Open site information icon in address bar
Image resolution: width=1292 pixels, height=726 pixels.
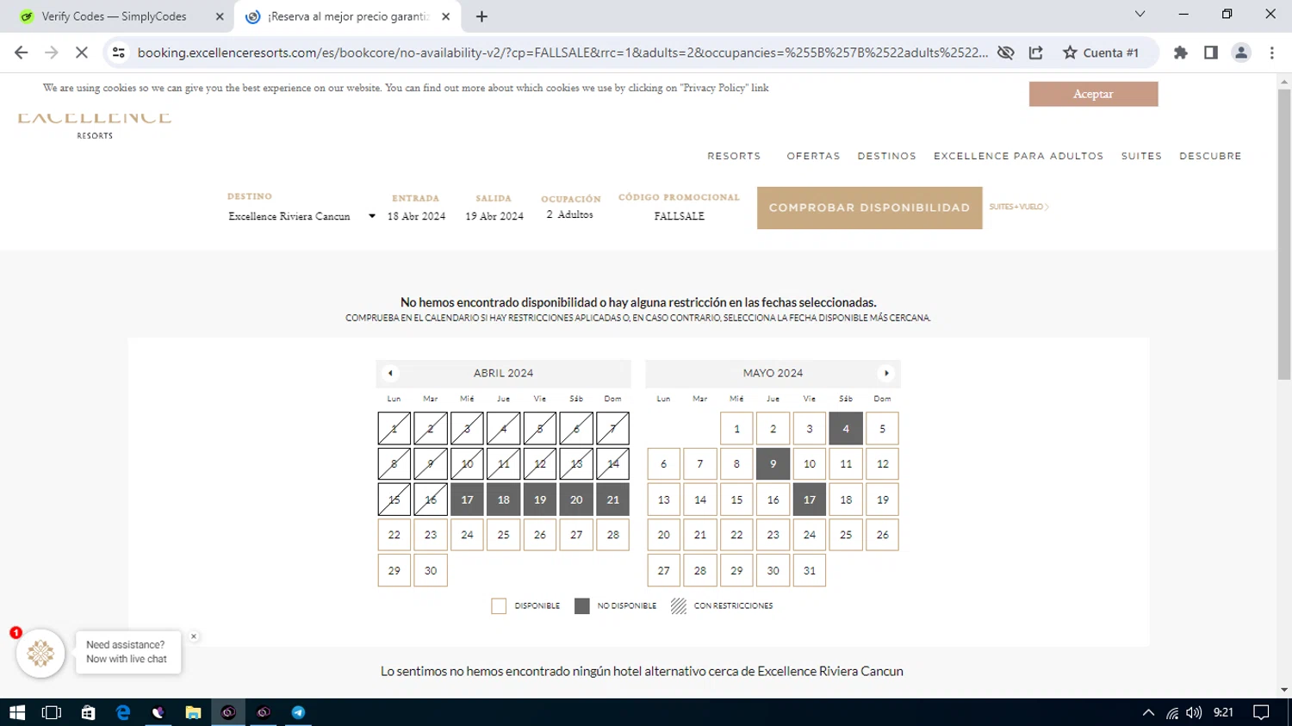click(119, 53)
